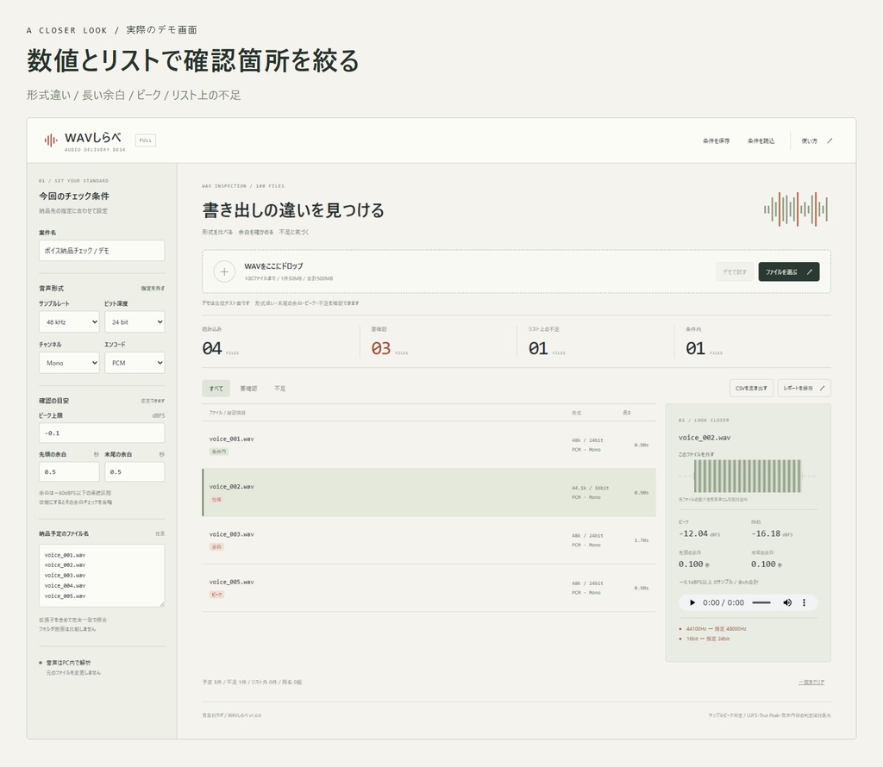Click the 納品予定のファイル名 text area
The height and width of the screenshot is (767, 883).
pyautogui.click(x=102, y=575)
